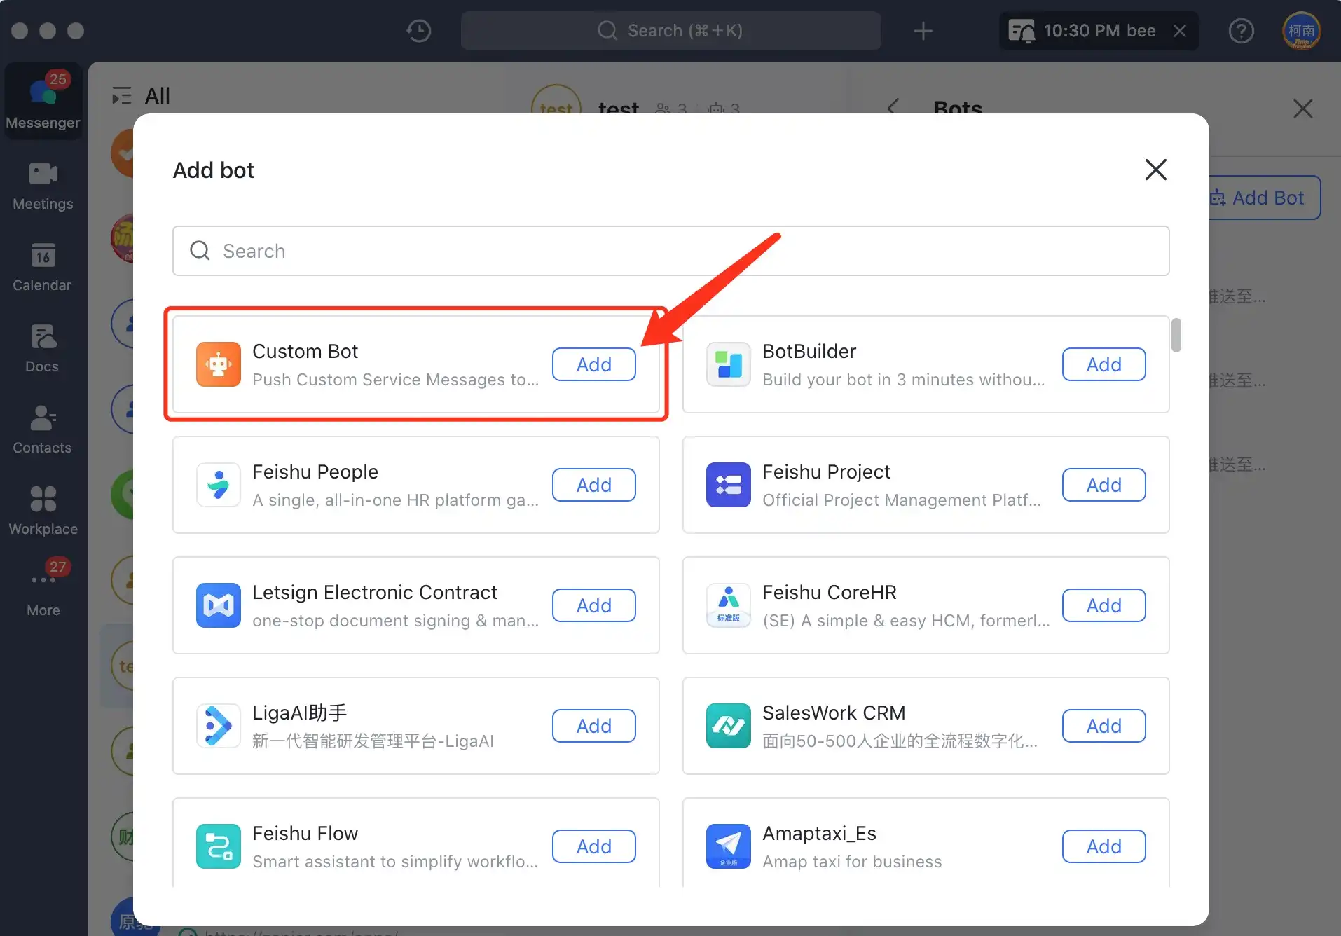Click the Amaptaxi_Es icon
The image size is (1341, 936).
tap(729, 846)
